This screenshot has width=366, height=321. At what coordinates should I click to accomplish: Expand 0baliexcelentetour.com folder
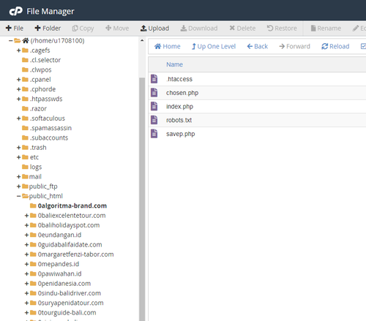[x=26, y=216]
